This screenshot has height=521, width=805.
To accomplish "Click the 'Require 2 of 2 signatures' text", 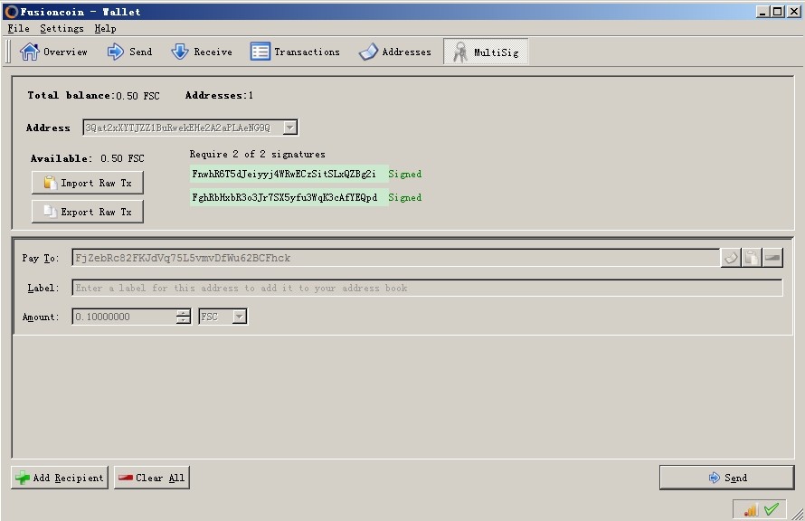I will point(257,154).
